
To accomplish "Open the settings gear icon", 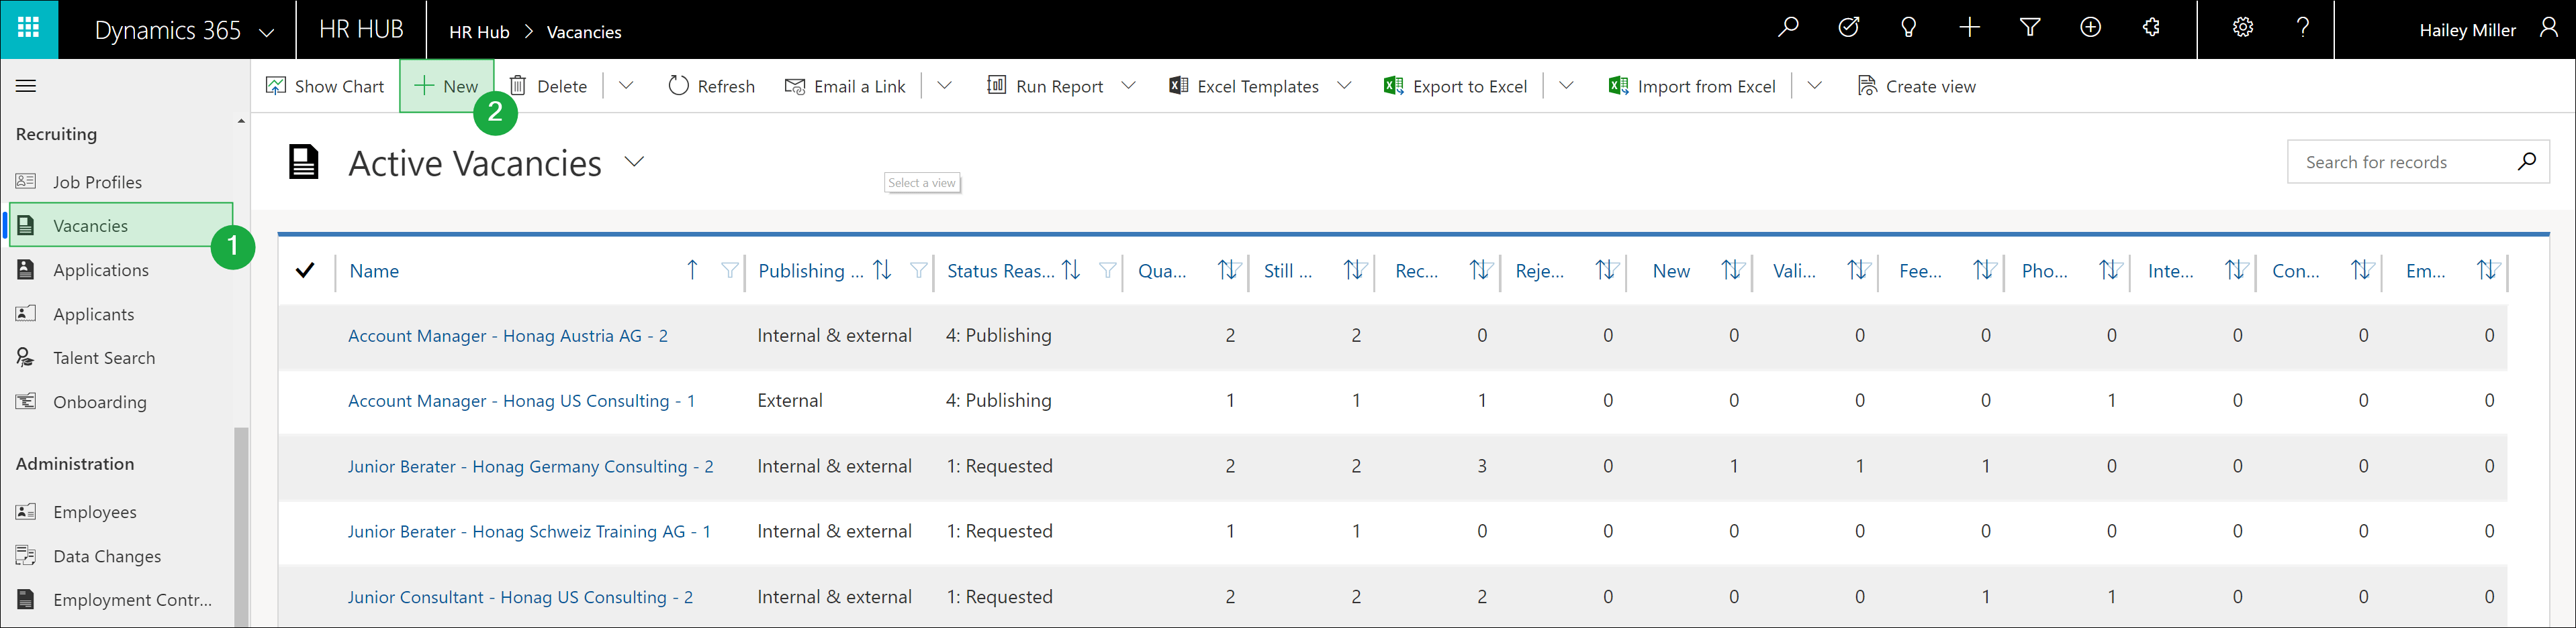I will [2243, 28].
